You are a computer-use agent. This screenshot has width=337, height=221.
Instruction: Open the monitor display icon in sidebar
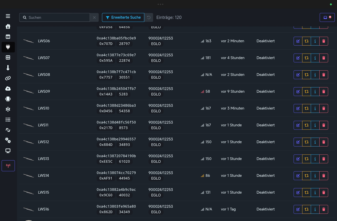point(8,151)
